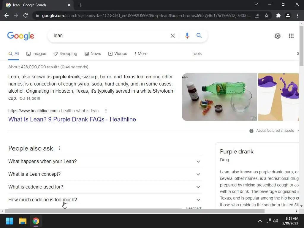Open the tab search chevron in title bar
304x228 pixels.
pyautogui.click(x=256, y=4)
